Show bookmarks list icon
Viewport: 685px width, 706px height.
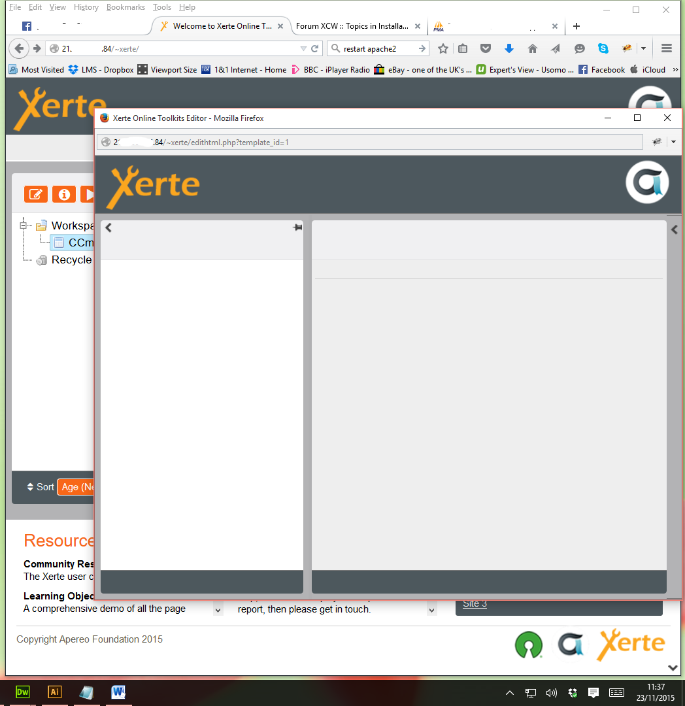pos(463,48)
